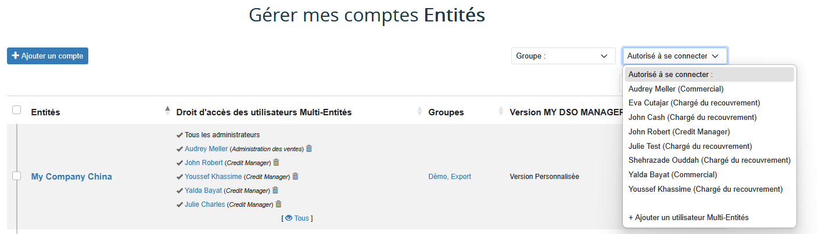Delete Julie Charles with trash icon

(x=278, y=204)
